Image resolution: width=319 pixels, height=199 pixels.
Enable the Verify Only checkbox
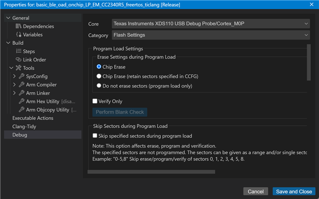95,101
